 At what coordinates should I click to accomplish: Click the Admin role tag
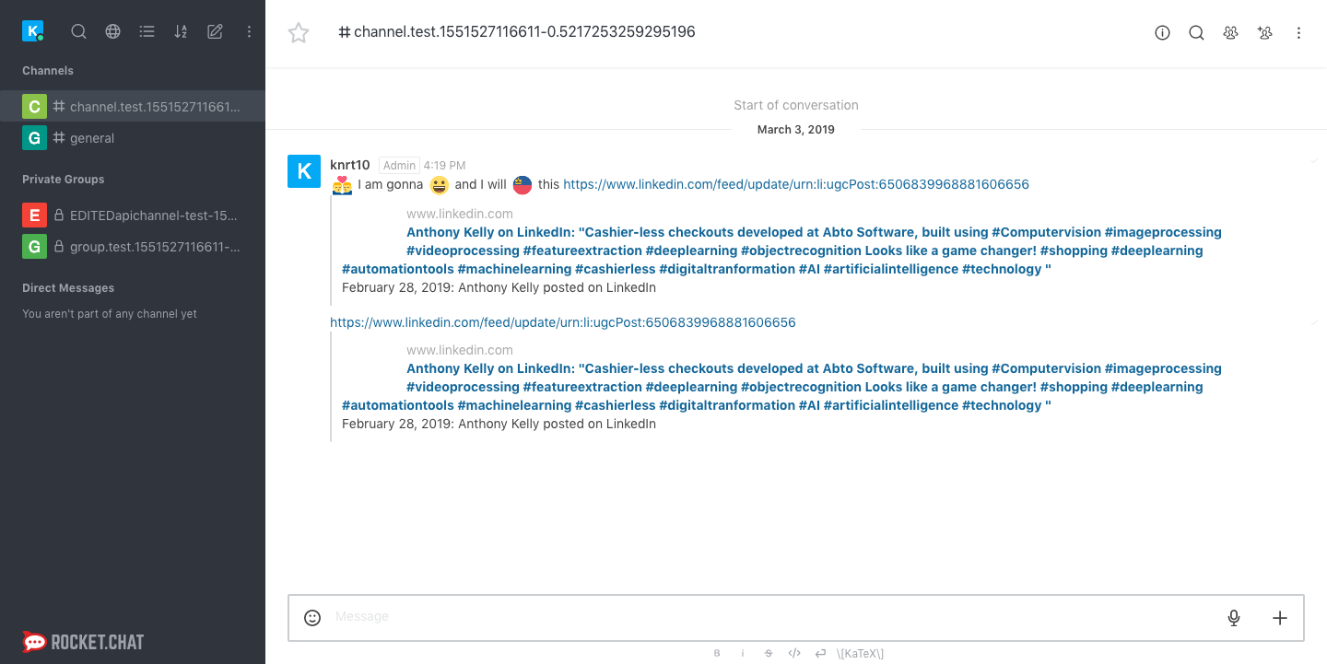(399, 166)
